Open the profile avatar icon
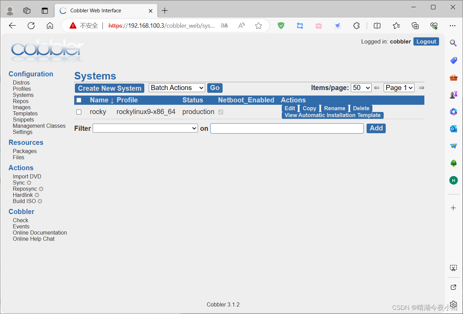Viewport: 463px width, 314px height. 10,11
